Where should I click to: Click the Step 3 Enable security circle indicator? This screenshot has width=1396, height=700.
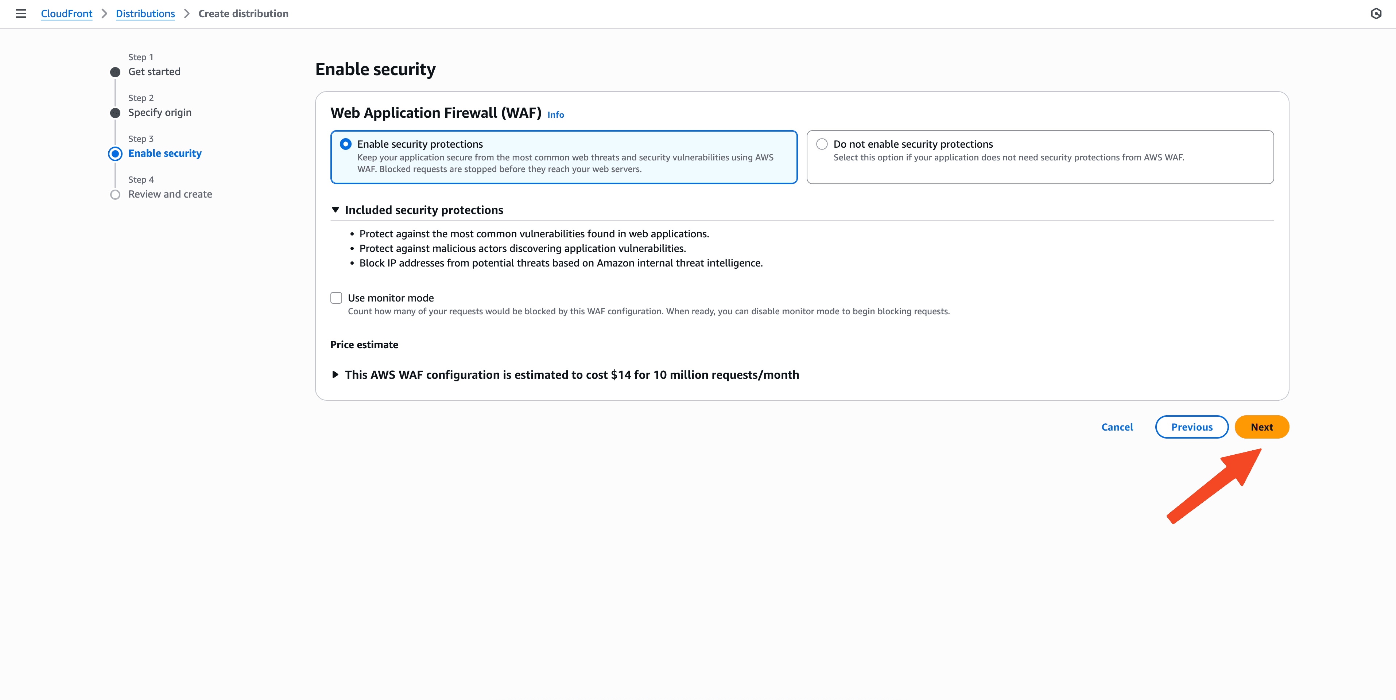click(x=115, y=153)
